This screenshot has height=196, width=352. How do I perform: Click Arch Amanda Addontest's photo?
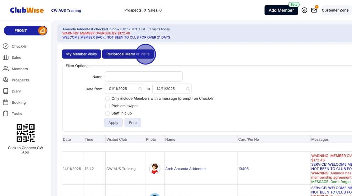point(155,169)
